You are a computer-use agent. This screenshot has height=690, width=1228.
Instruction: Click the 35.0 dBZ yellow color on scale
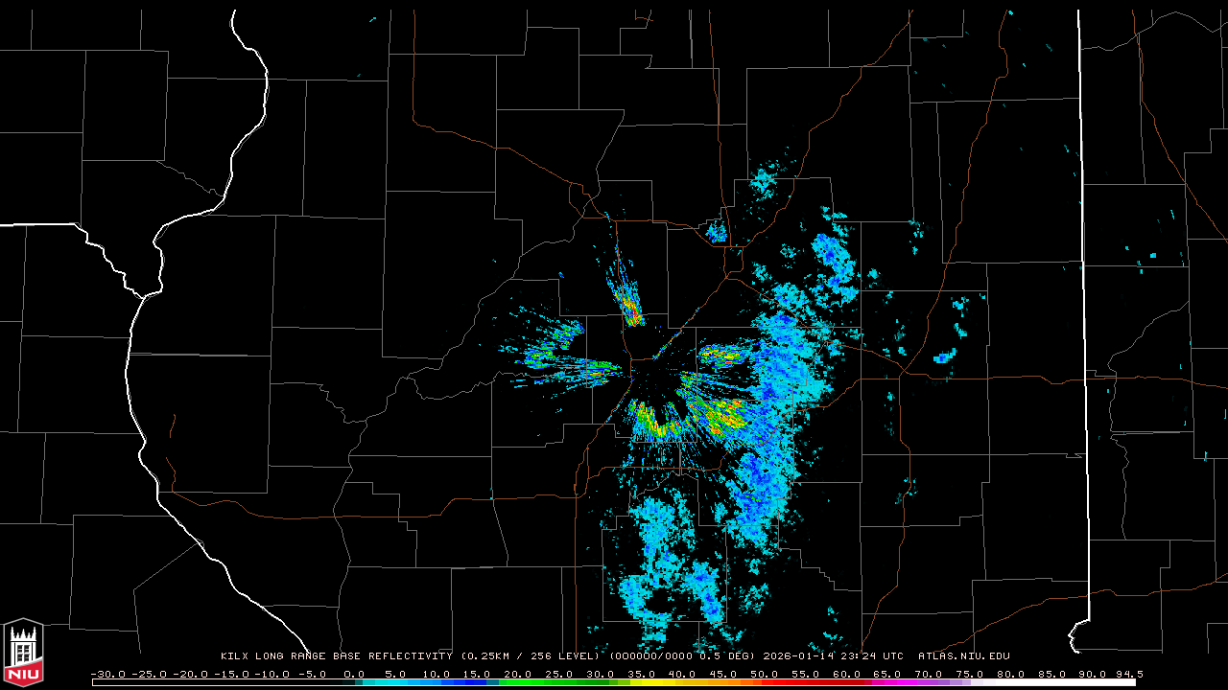click(x=642, y=682)
